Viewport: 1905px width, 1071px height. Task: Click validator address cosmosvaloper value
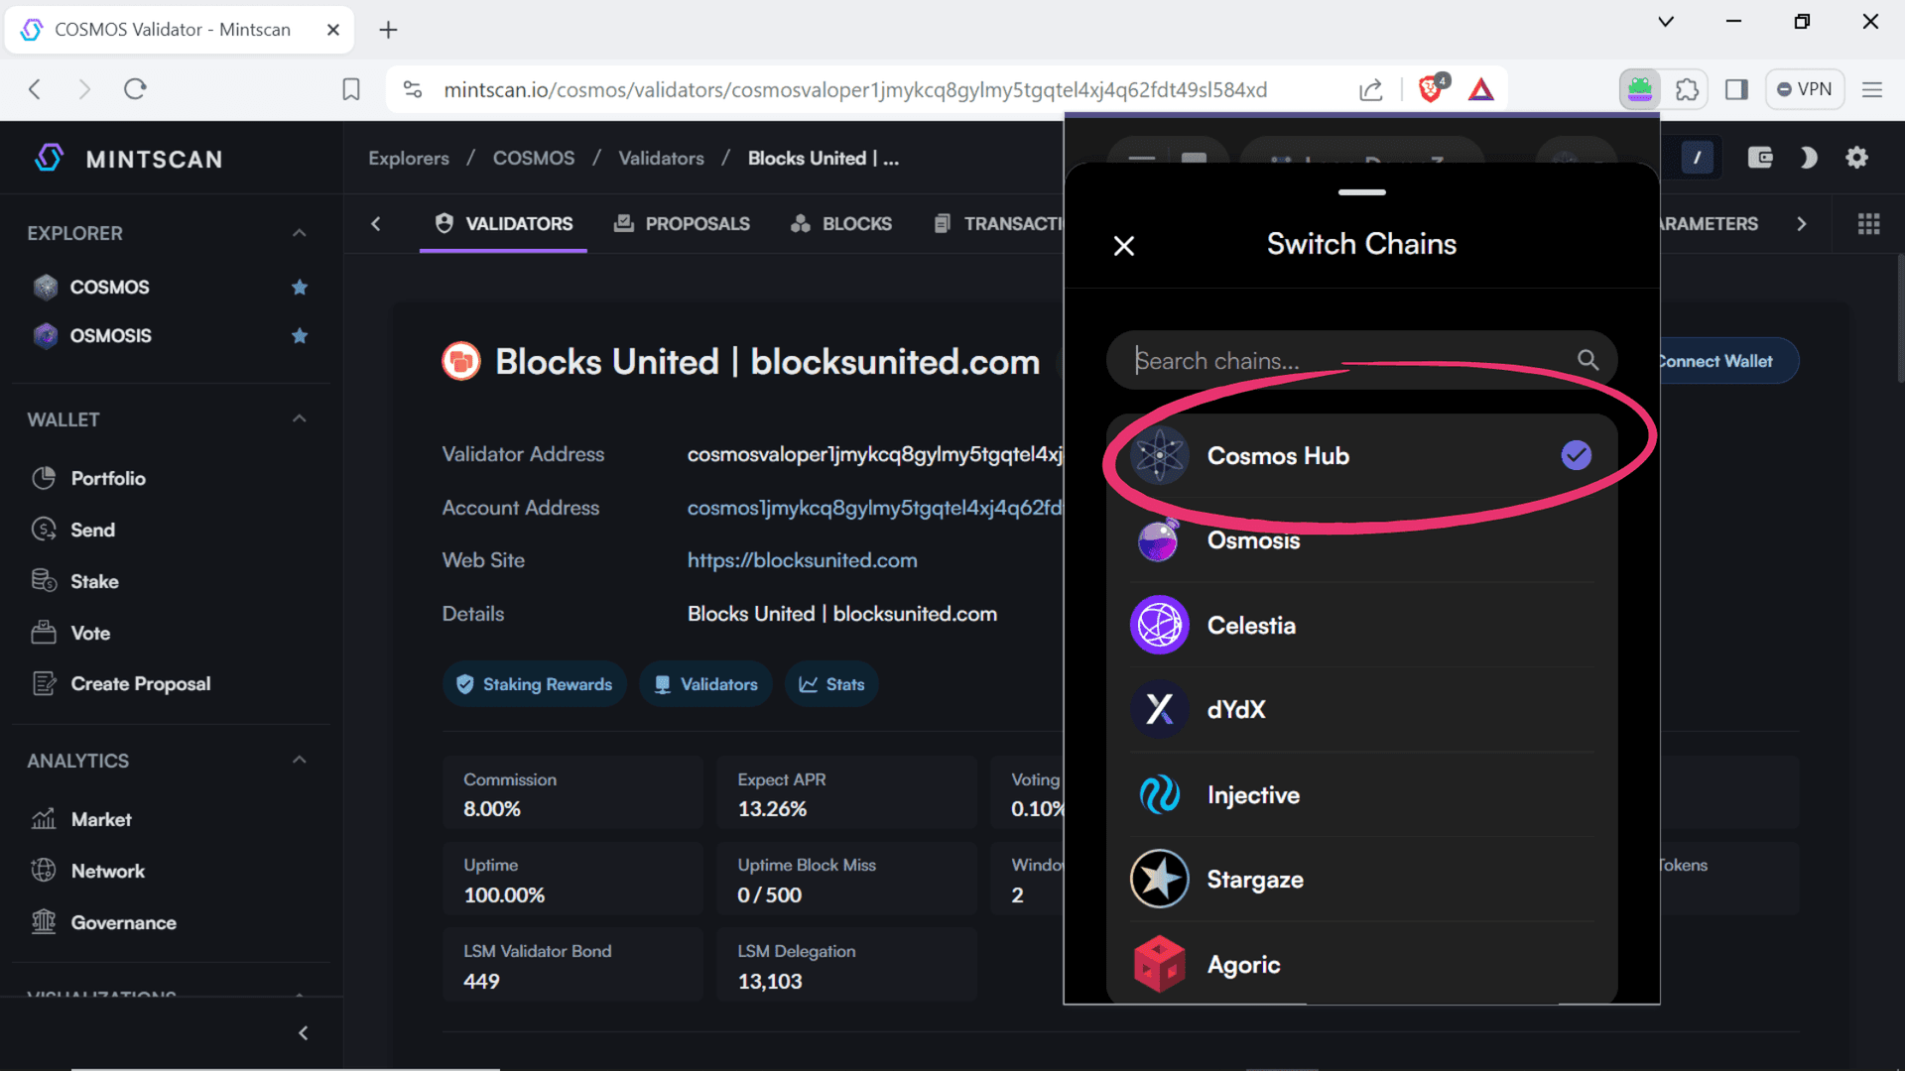[875, 454]
